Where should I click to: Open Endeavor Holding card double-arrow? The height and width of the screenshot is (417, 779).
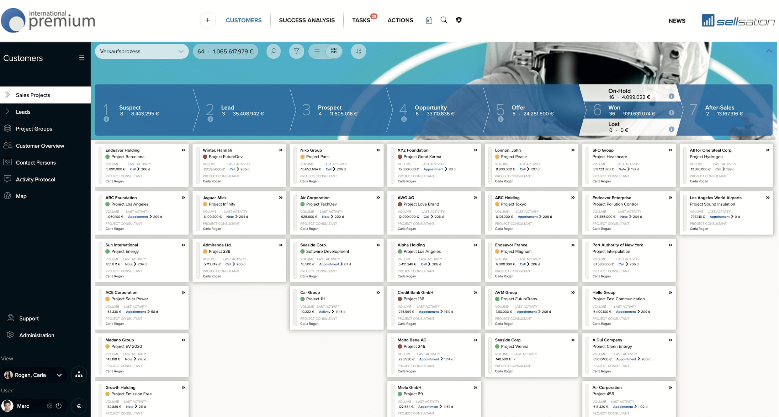pos(183,150)
